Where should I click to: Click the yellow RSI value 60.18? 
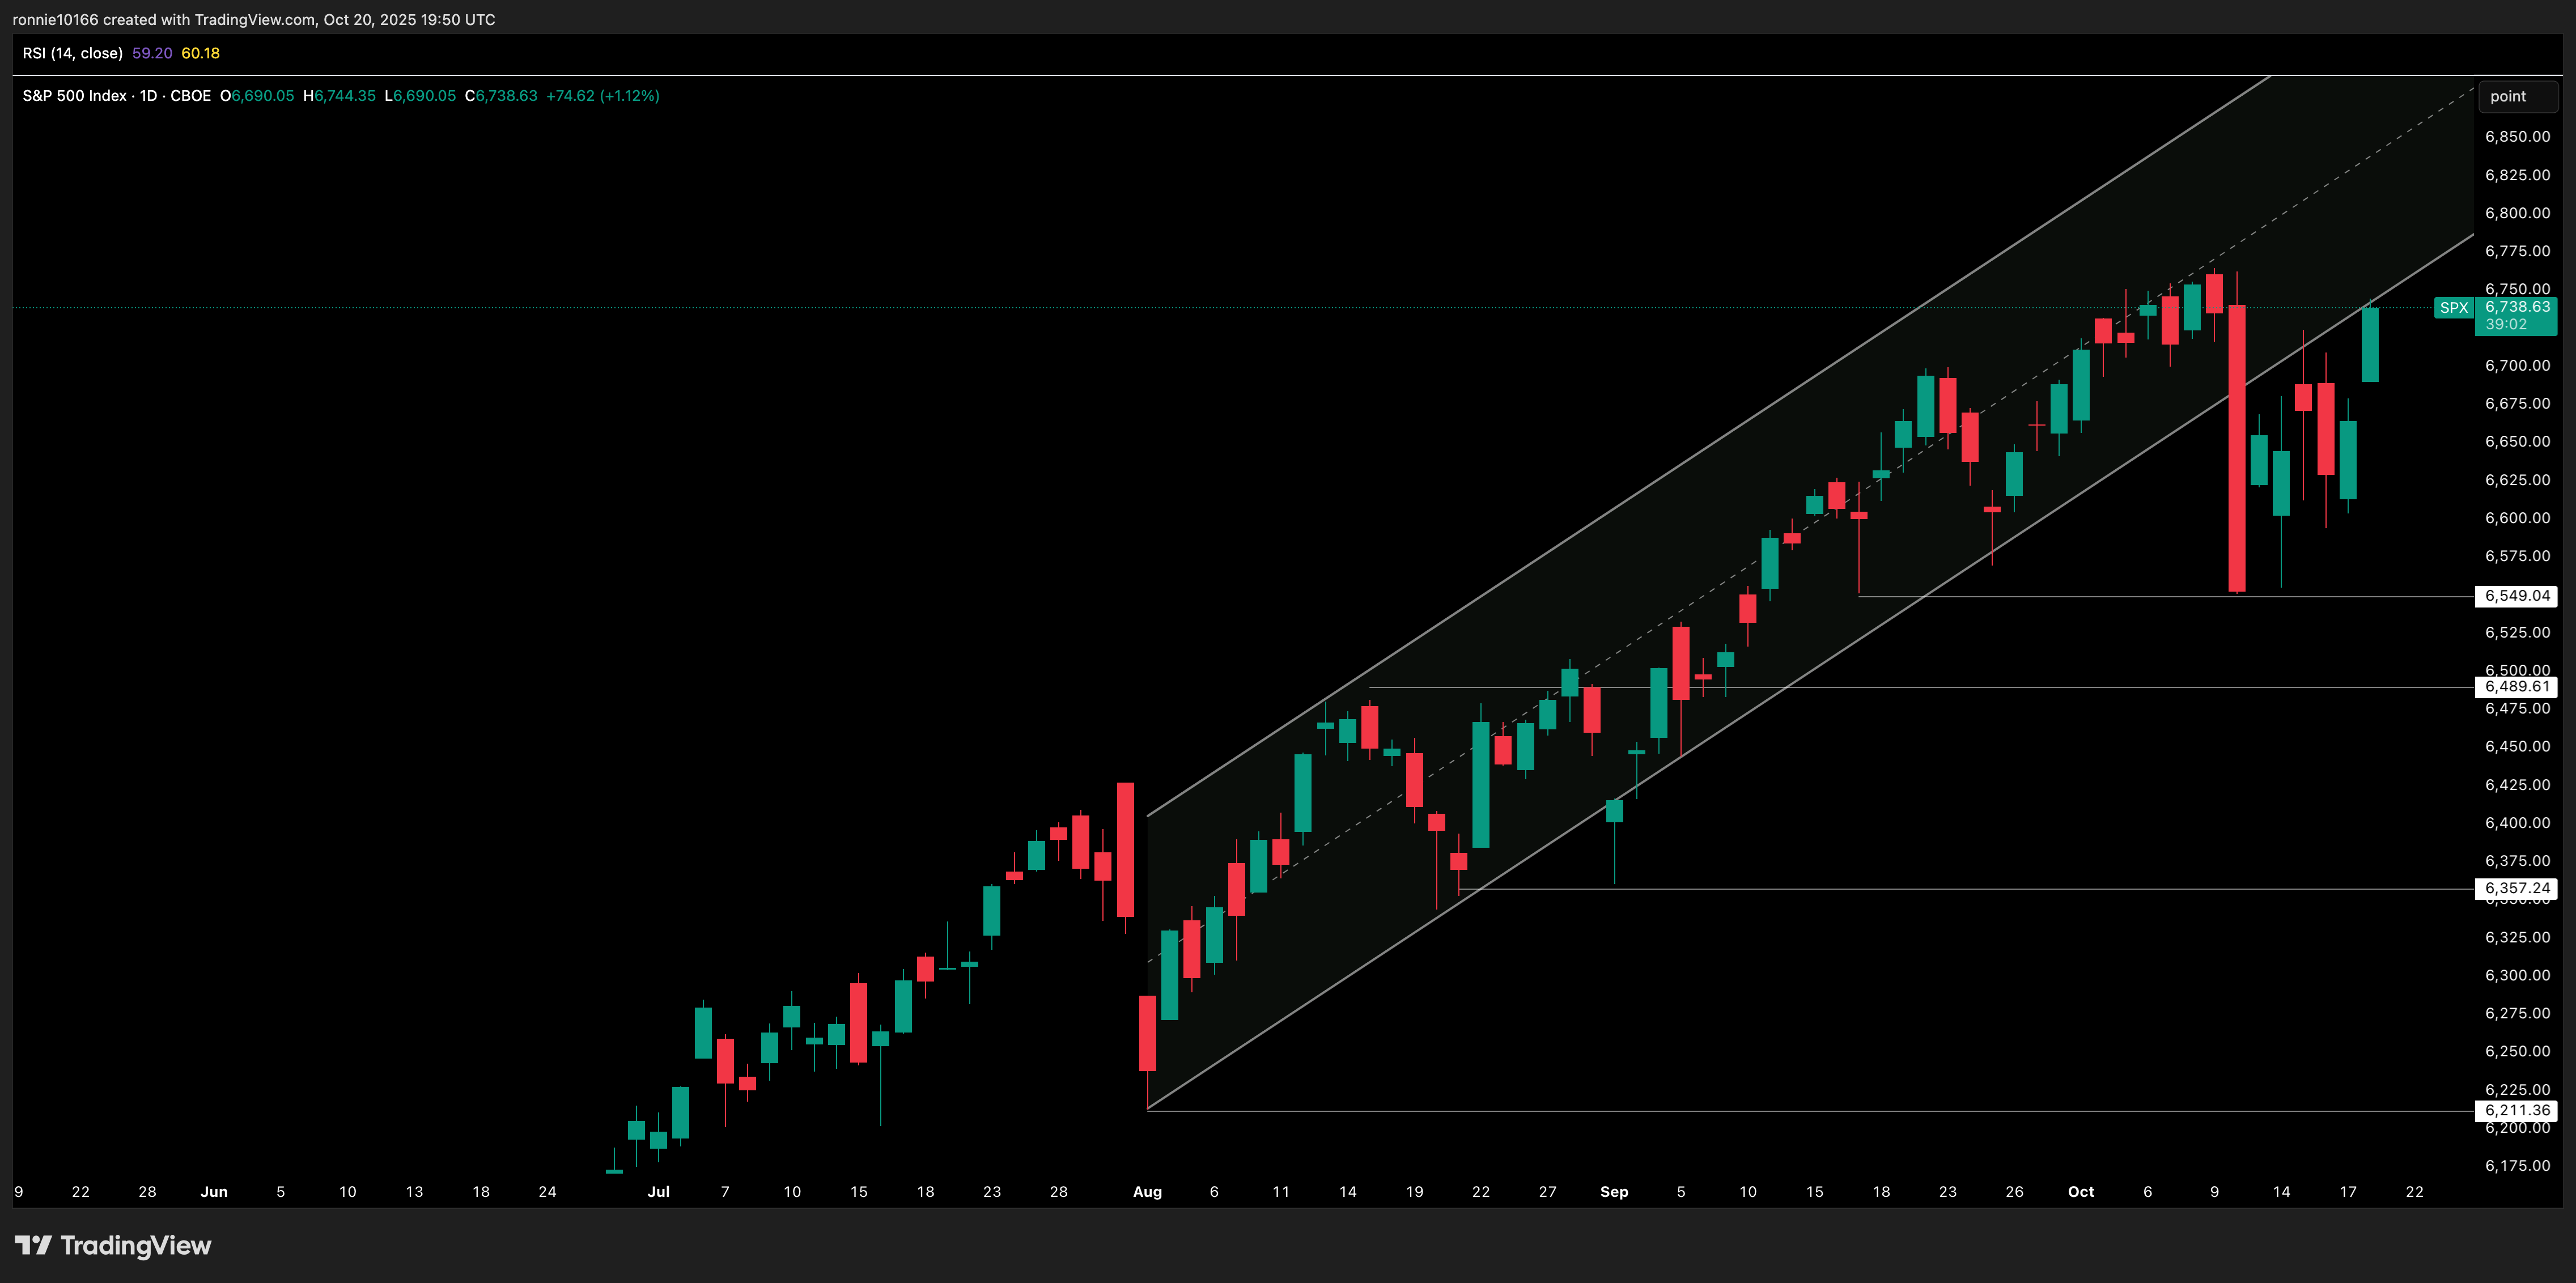coord(200,53)
